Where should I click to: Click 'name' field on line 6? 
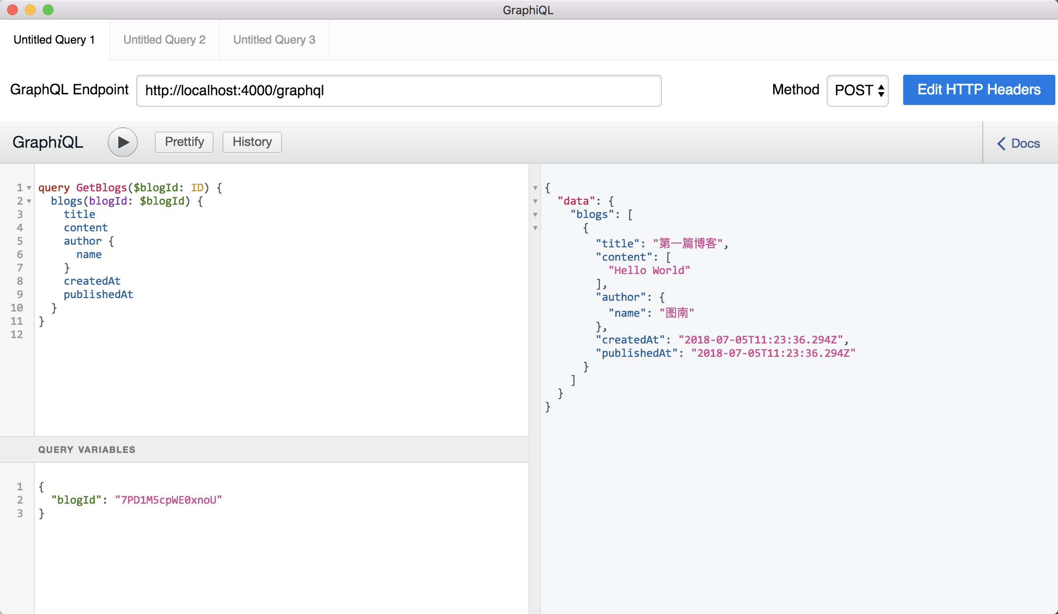[x=89, y=254]
